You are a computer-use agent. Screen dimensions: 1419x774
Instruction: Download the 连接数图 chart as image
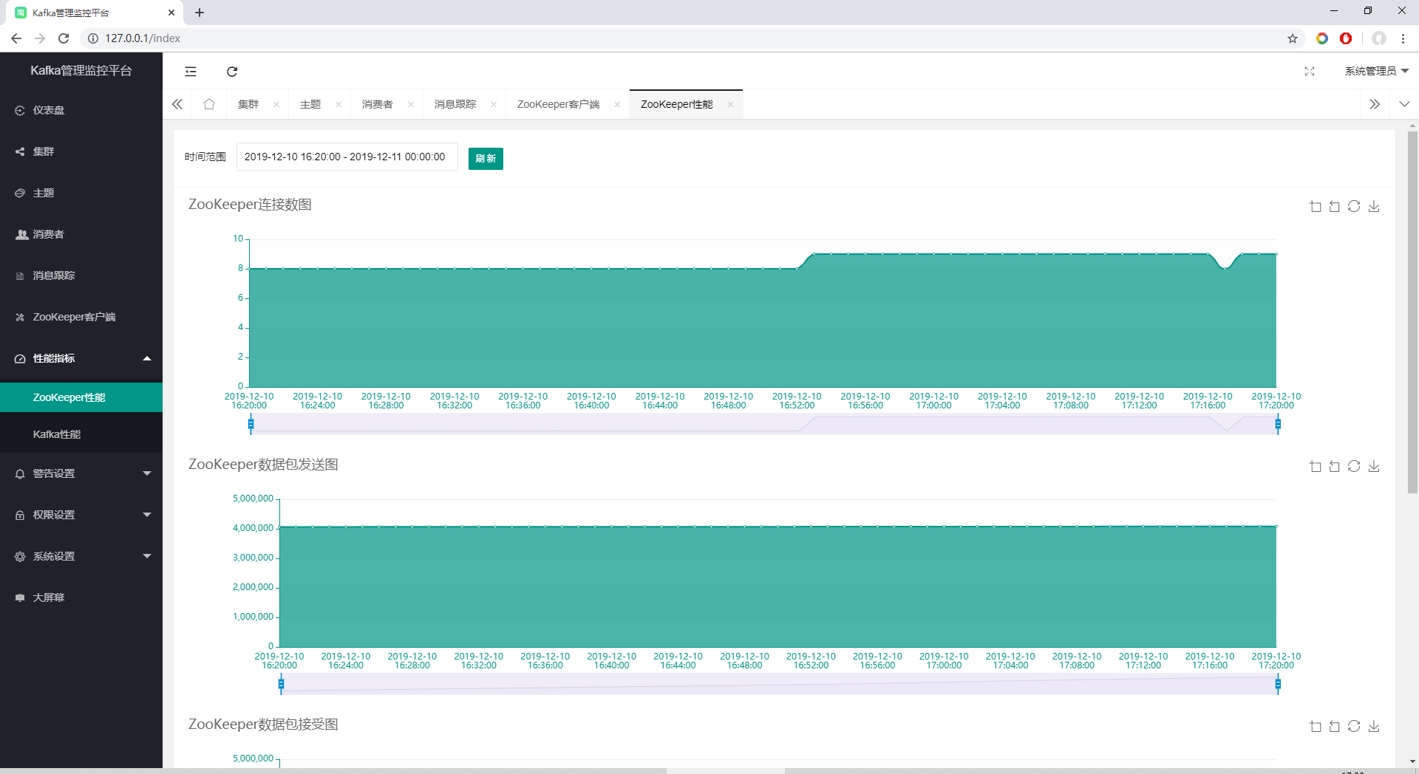tap(1374, 207)
